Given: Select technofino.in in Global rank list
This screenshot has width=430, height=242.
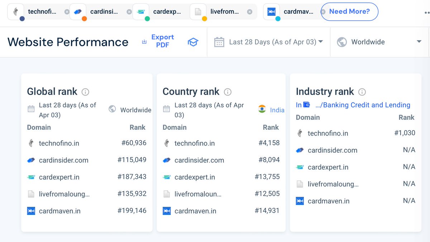Looking at the screenshot, I should 59,143.
